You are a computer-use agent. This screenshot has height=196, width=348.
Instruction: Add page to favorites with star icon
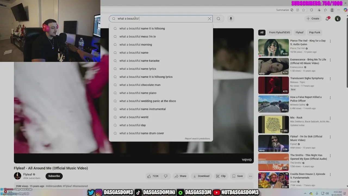(304, 10)
